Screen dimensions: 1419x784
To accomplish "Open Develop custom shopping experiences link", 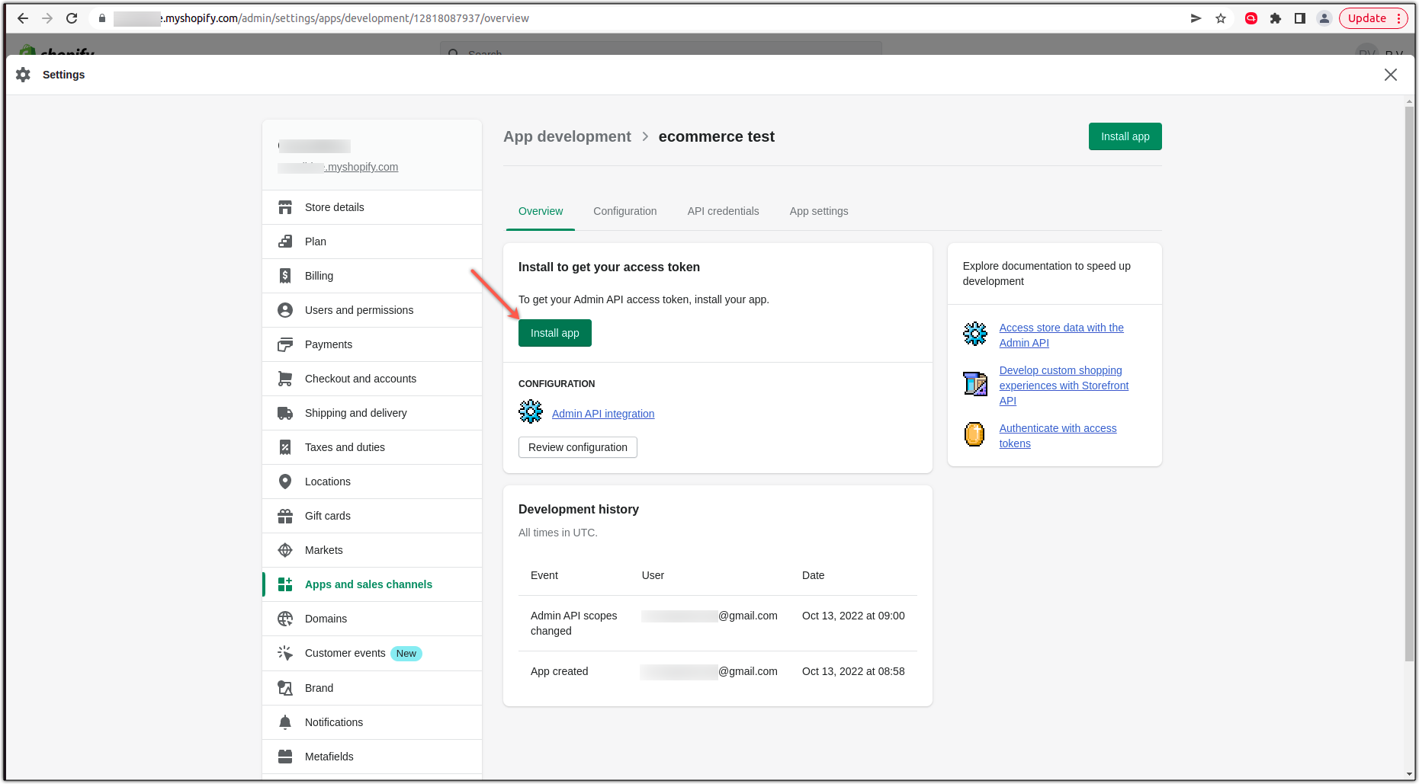I will (x=1064, y=386).
